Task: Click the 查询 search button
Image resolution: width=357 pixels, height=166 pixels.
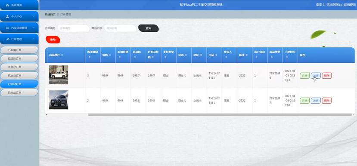Action: (149, 28)
